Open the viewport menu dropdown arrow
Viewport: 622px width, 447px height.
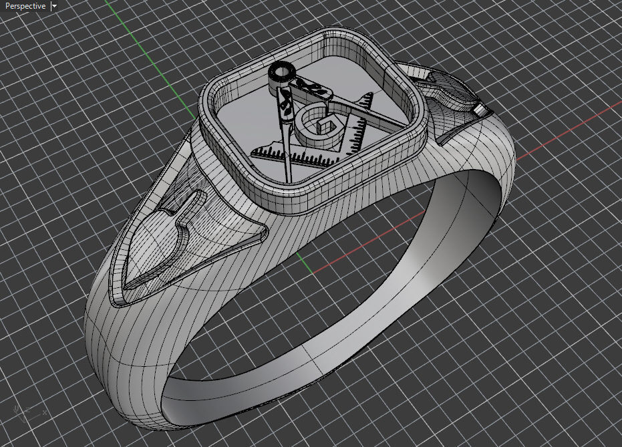(54, 6)
